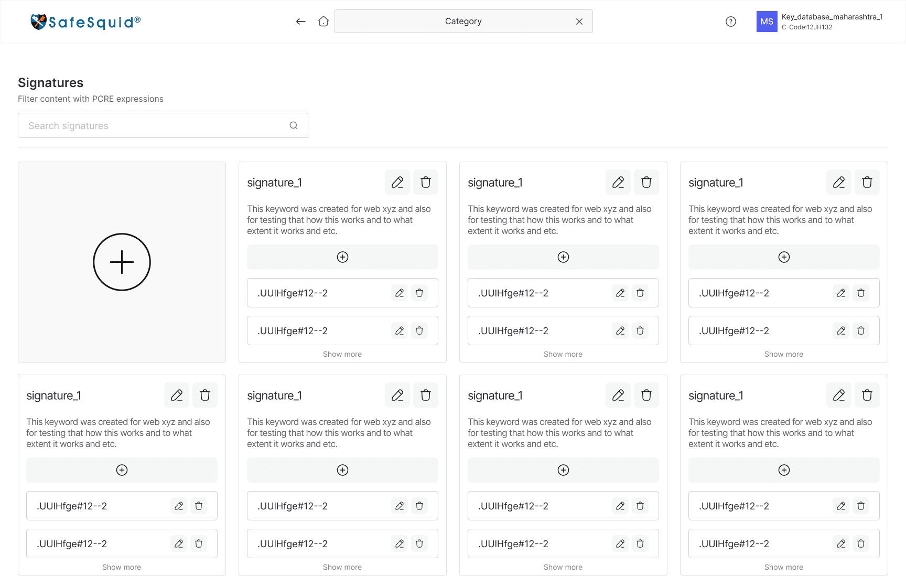Viewport: 906px width, 586px height.
Task: Select 'Filter content with PCRE expressions' subtitle
Action: pos(91,99)
